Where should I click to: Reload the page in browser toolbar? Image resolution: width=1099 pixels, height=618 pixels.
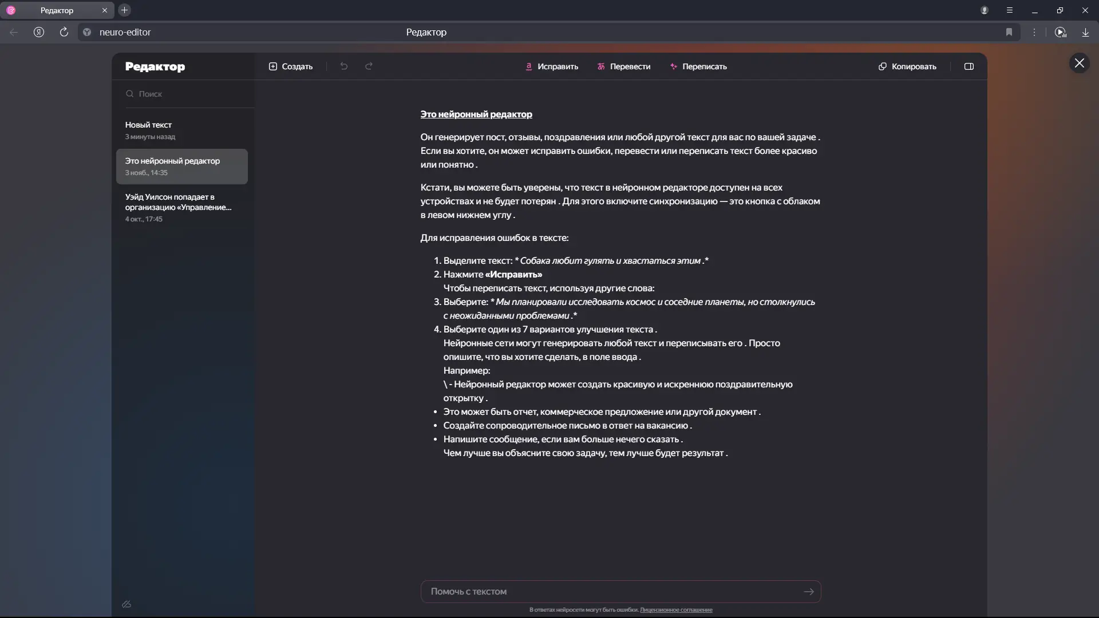click(64, 32)
